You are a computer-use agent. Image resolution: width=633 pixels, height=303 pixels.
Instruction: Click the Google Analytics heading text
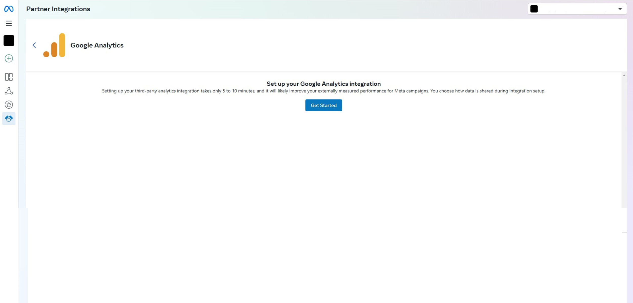(x=97, y=45)
